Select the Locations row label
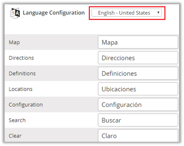This screenshot has height=146, width=184. click(x=21, y=89)
